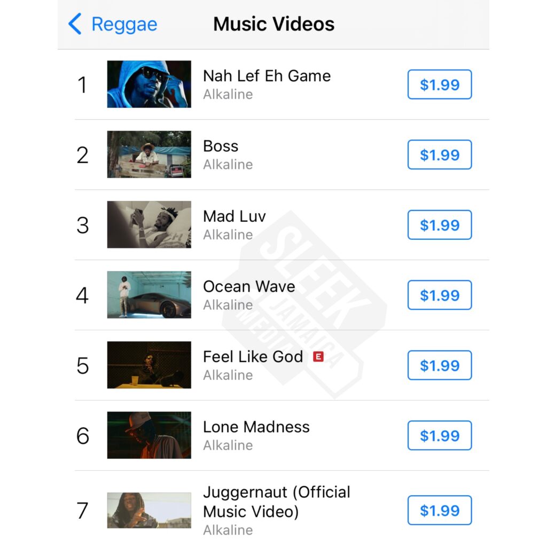Buy Boss for $1.99
Image resolution: width=547 pixels, height=547 pixels.
(x=440, y=154)
